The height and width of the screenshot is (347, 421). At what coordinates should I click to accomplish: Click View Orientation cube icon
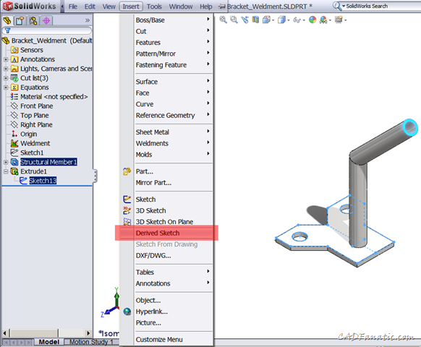[x=266, y=20]
